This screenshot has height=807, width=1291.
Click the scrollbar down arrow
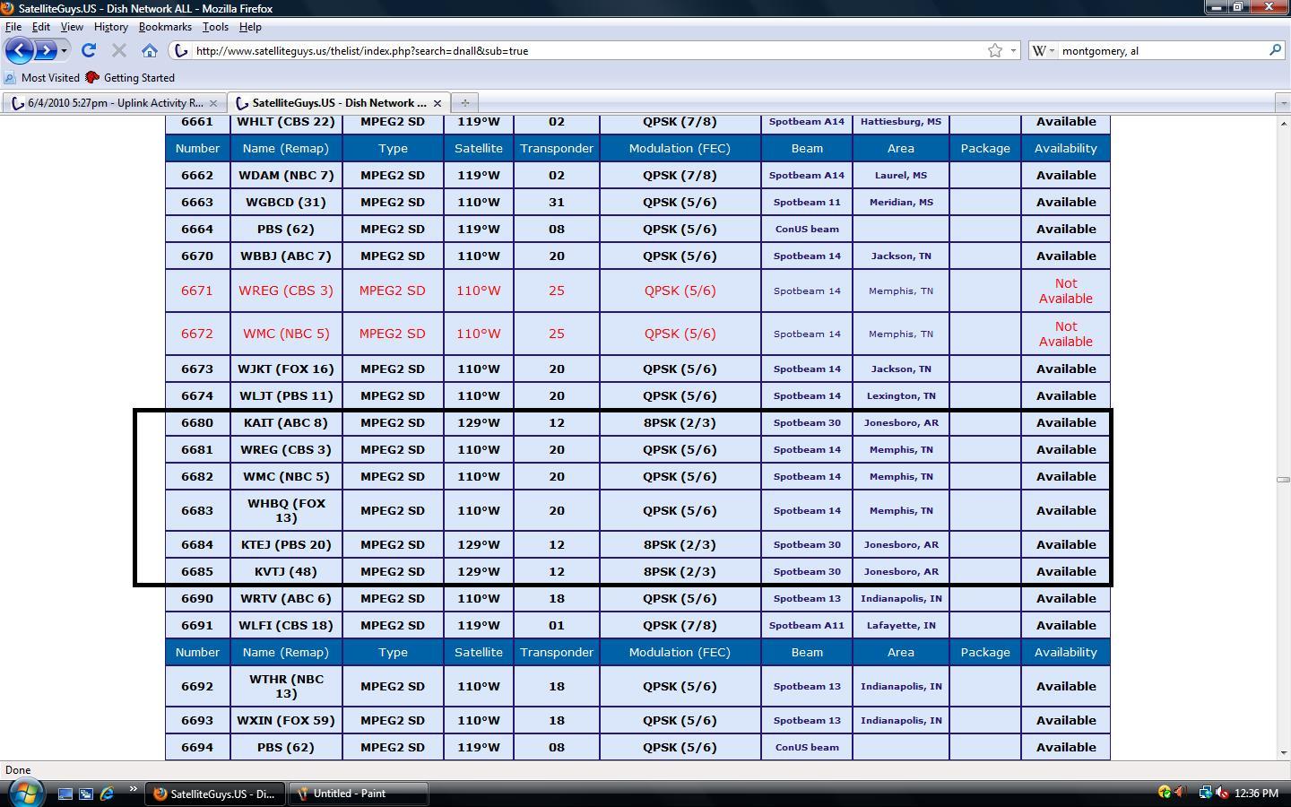pyautogui.click(x=1283, y=752)
